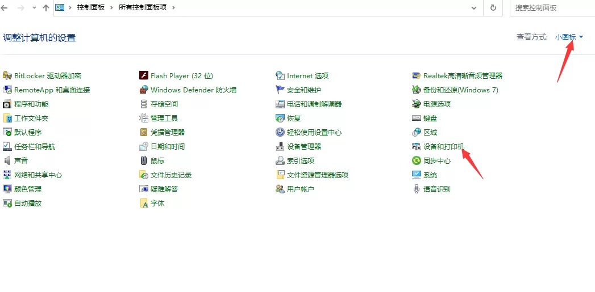The height and width of the screenshot is (292, 595).
Task: Open the Flash Player (32 位) icon
Action: [143, 76]
